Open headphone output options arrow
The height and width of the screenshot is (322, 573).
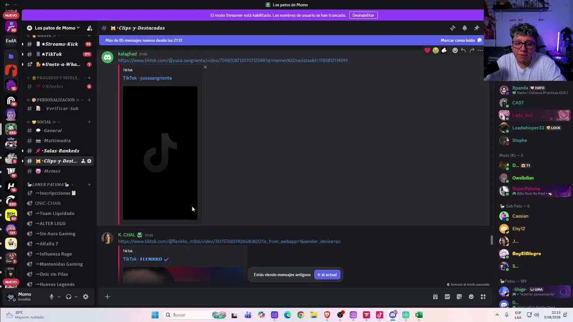(76, 297)
